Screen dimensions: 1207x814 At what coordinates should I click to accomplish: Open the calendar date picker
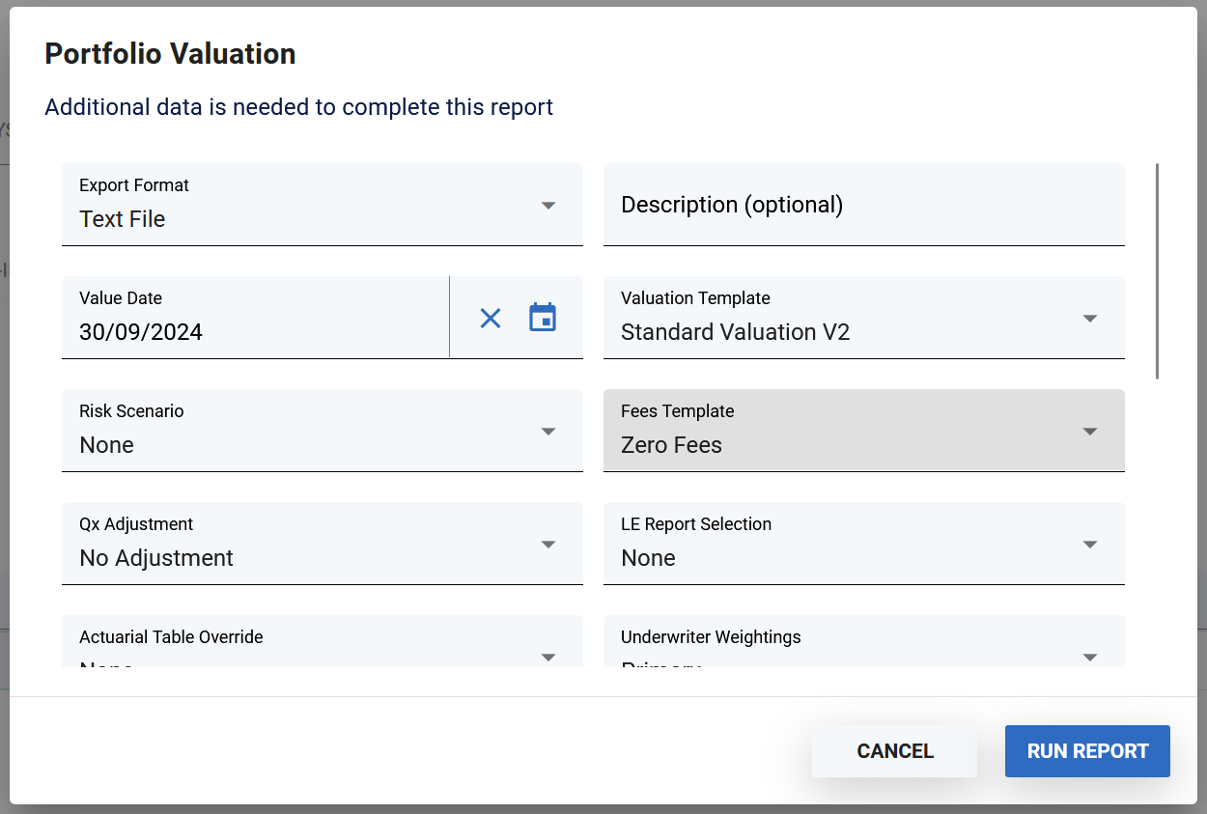coord(543,318)
